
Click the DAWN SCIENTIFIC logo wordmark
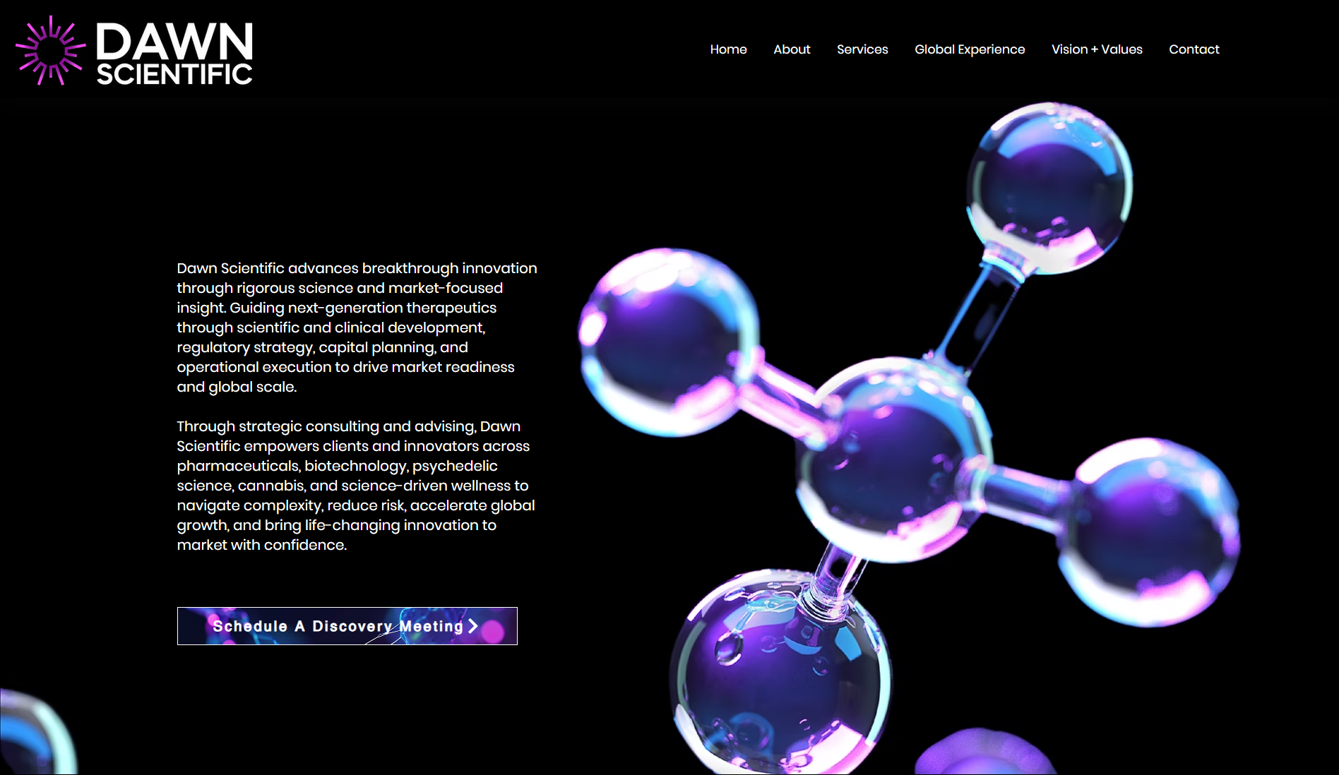click(x=174, y=54)
